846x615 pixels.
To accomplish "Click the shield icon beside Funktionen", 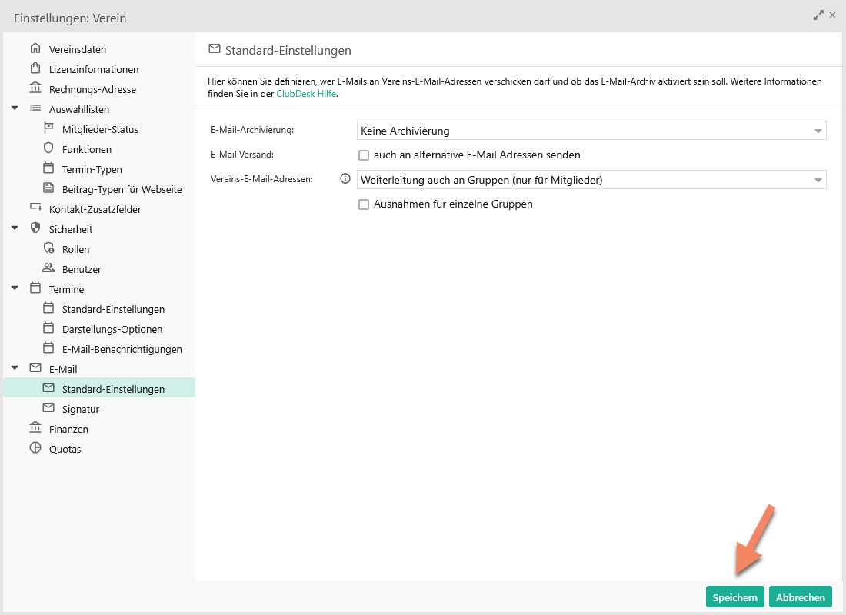I will click(x=48, y=148).
